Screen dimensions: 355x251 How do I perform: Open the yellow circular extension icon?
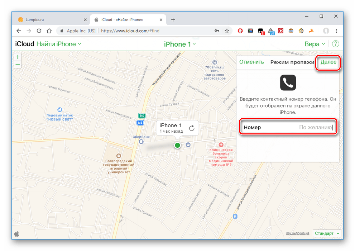[301, 31]
